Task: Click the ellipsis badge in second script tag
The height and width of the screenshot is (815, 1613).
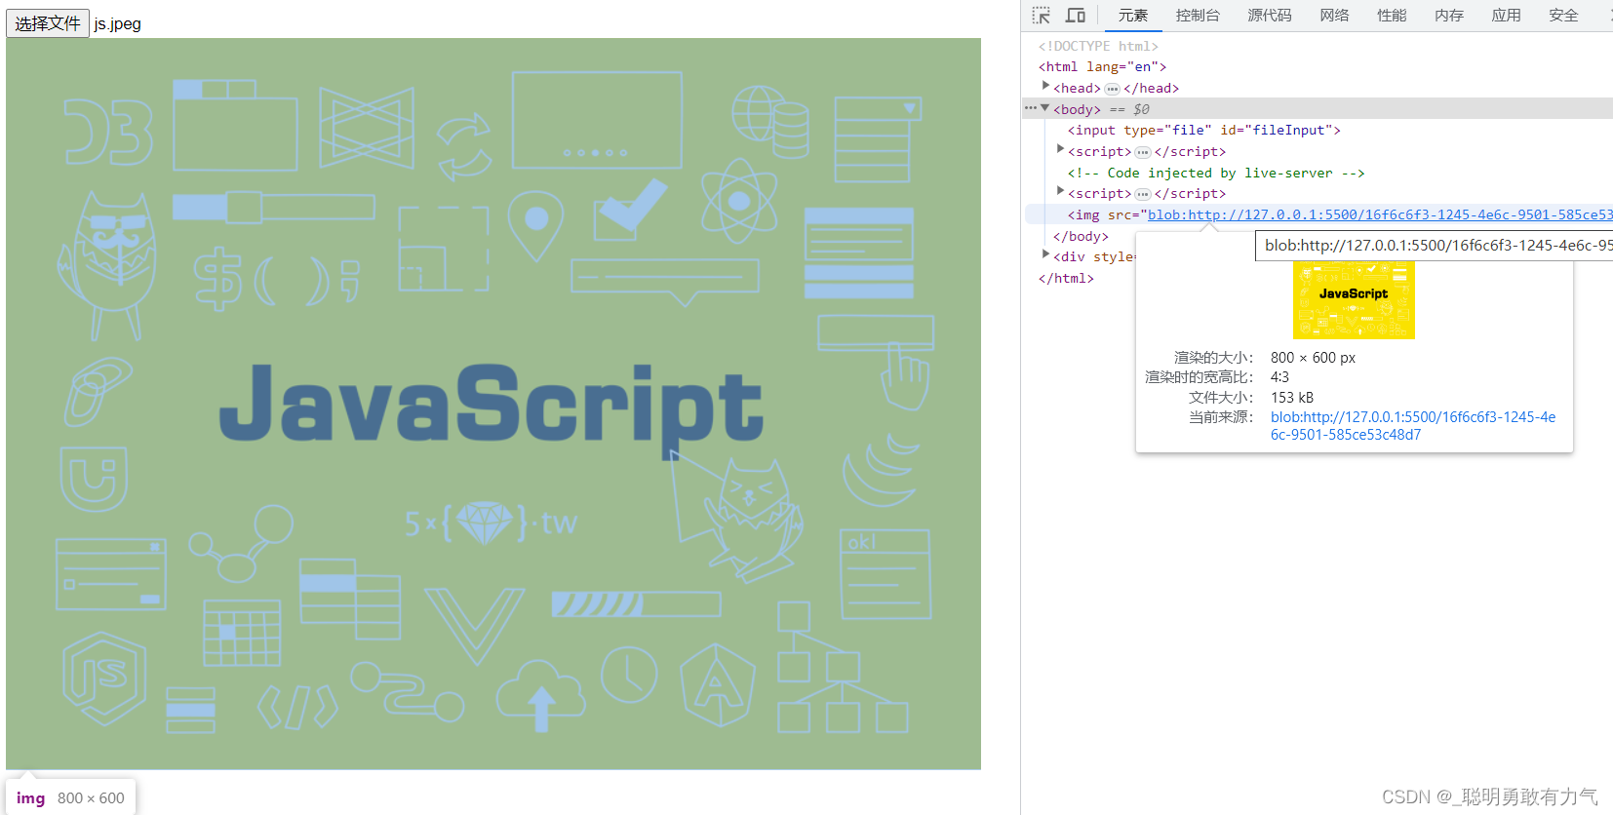Action: 1143,194
